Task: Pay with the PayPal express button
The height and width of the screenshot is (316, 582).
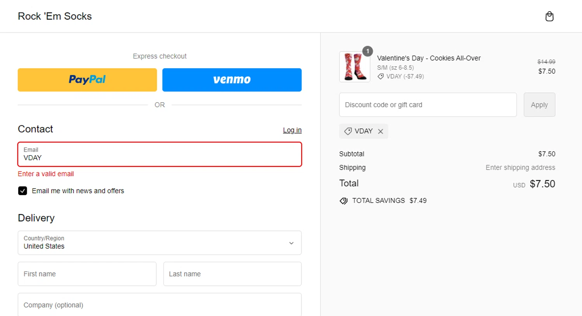Action: point(87,80)
